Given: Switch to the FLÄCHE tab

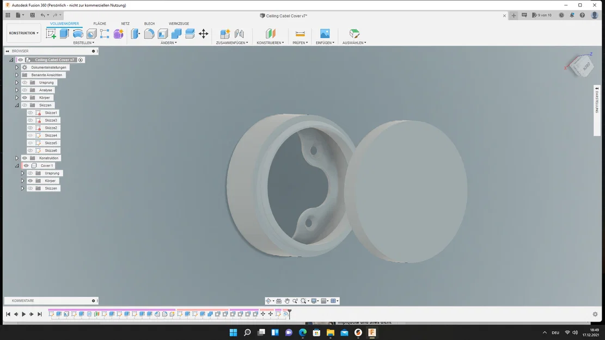Looking at the screenshot, I should 100,23.
